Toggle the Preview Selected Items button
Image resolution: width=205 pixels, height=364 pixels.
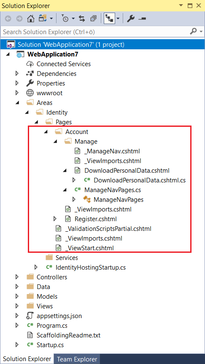(142, 19)
